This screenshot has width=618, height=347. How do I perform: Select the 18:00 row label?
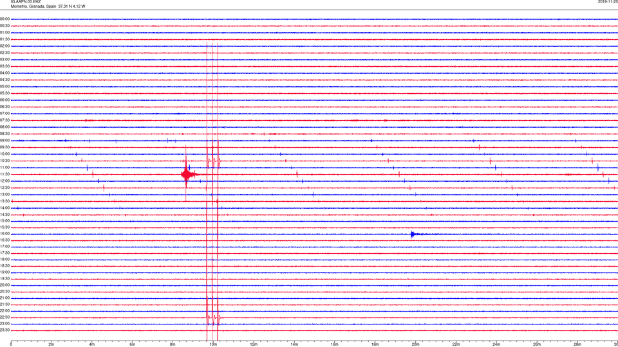[x=5, y=260]
